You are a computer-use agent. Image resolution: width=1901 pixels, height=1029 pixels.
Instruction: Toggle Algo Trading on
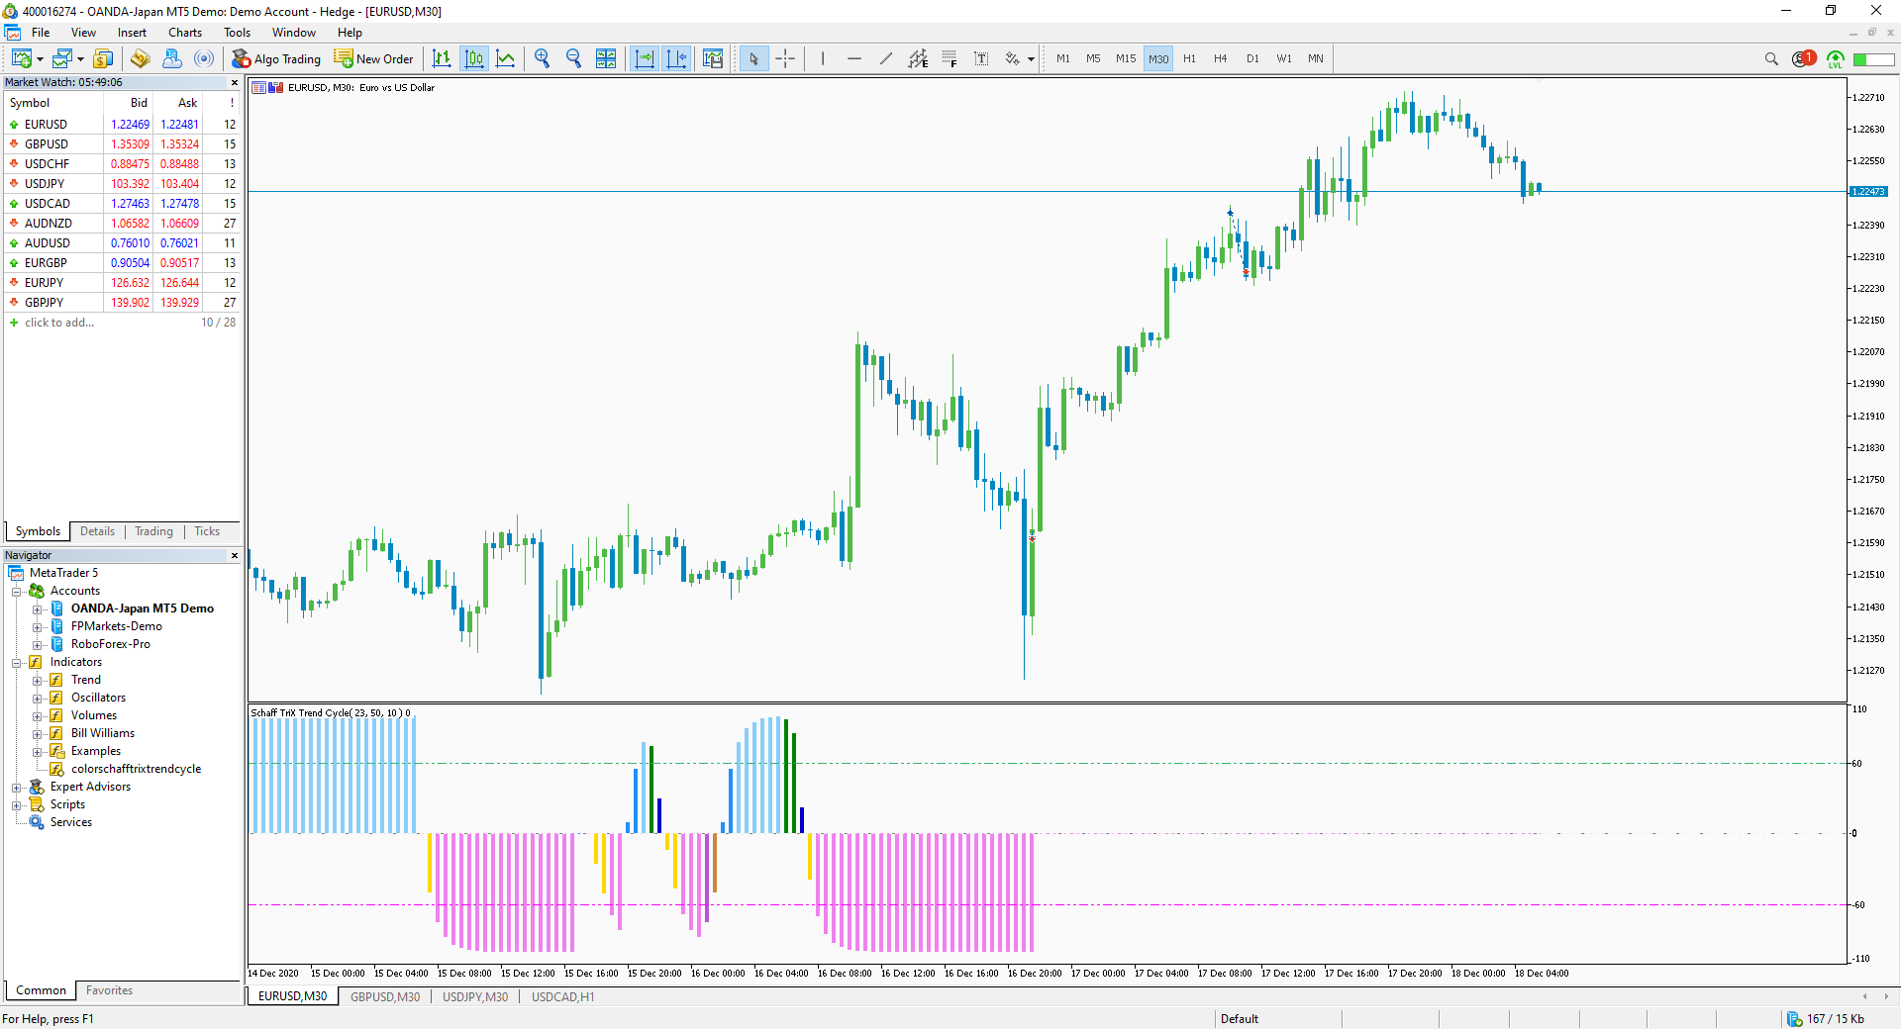pyautogui.click(x=276, y=58)
